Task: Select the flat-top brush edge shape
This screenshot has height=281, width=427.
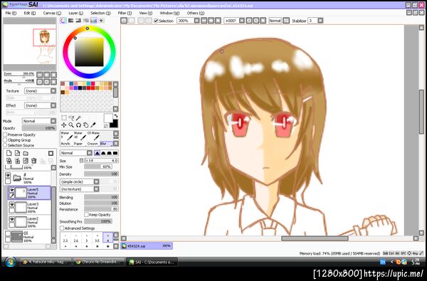Action: (115, 153)
